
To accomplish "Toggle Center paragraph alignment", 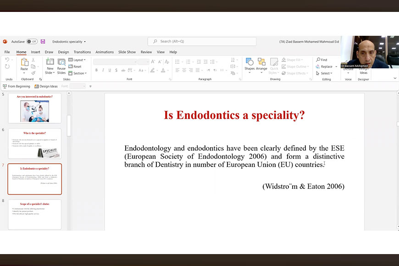I will [184, 70].
